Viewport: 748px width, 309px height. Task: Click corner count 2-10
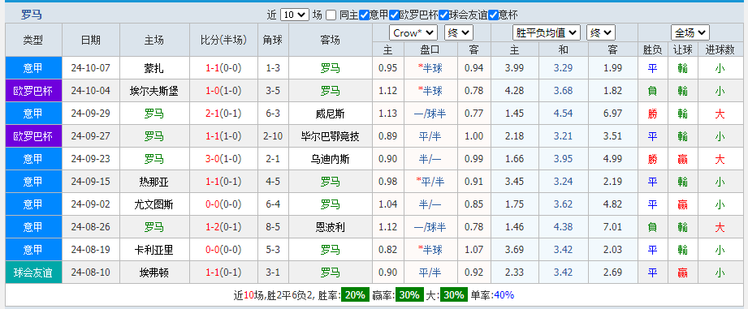click(273, 136)
